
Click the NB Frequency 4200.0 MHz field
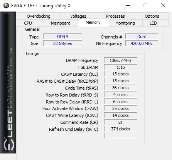[142, 43]
